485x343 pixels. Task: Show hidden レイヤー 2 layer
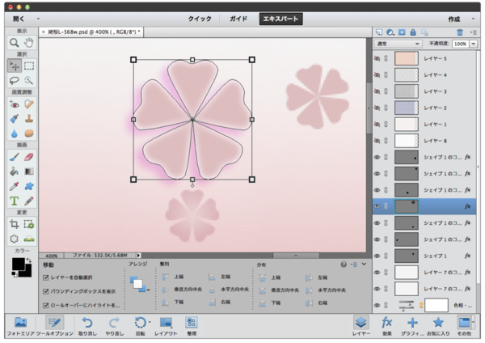point(377,108)
